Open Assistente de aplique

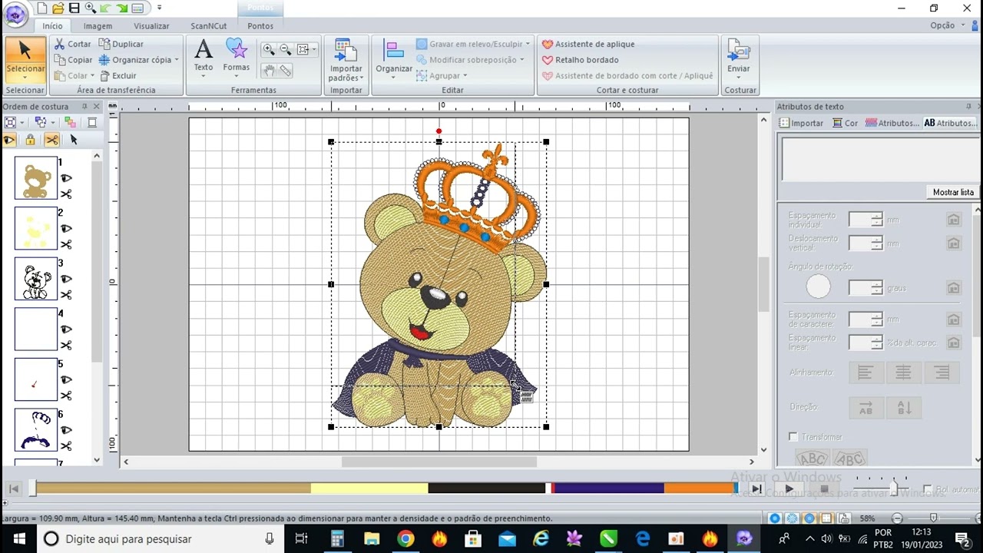(x=588, y=44)
